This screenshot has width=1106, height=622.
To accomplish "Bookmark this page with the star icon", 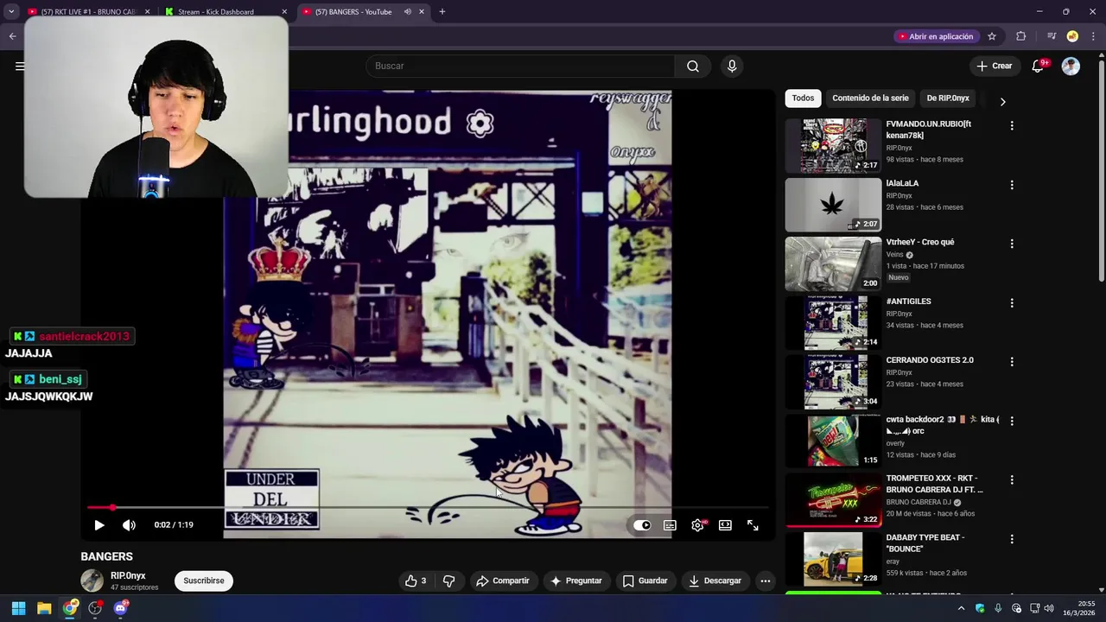I will [992, 36].
